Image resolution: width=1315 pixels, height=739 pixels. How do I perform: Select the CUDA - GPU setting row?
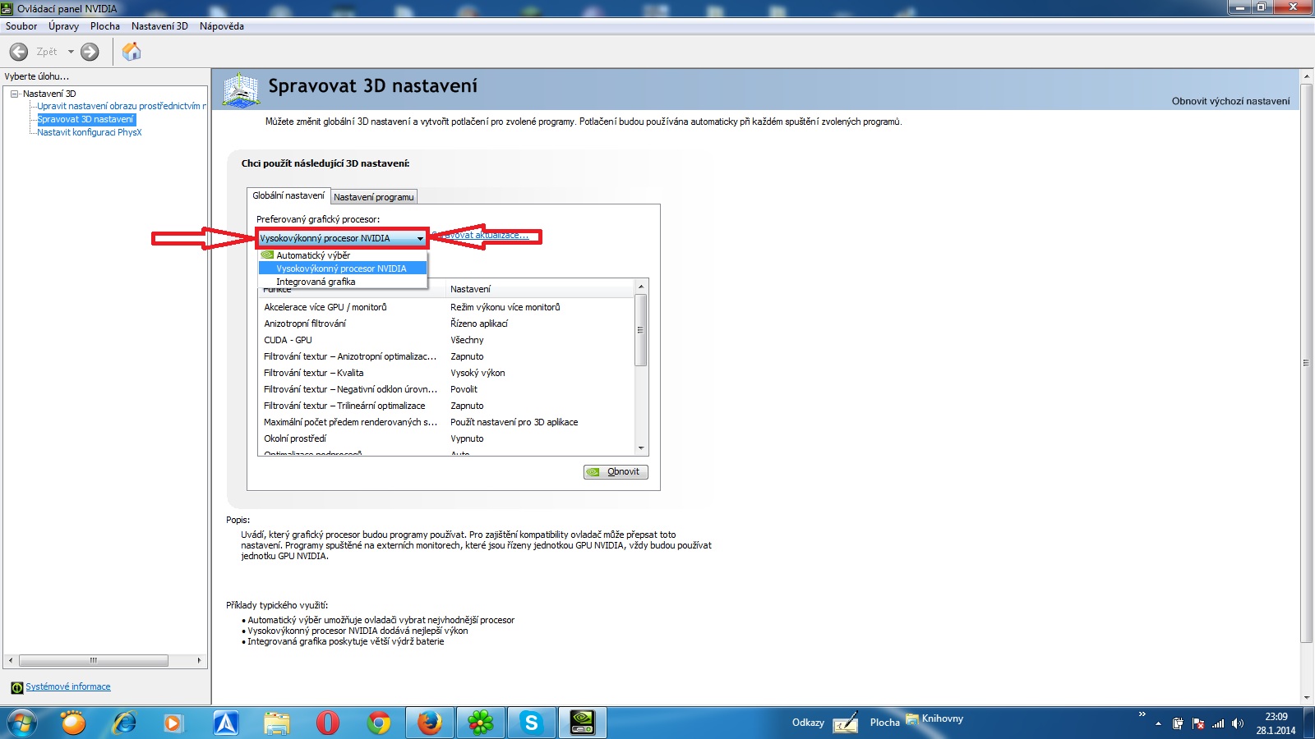pos(446,340)
